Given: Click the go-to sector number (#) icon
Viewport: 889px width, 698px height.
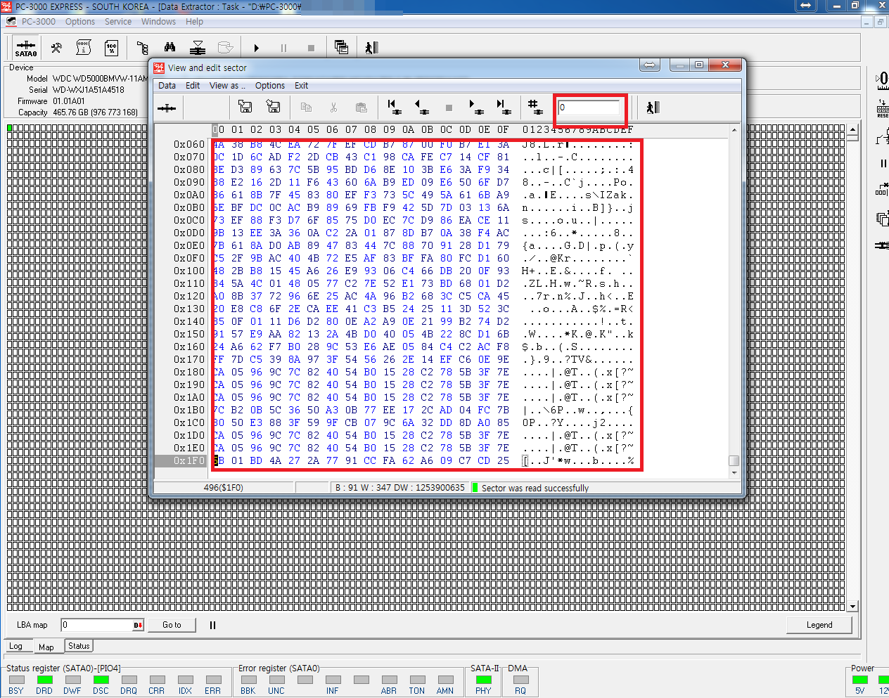Looking at the screenshot, I should pyautogui.click(x=535, y=108).
